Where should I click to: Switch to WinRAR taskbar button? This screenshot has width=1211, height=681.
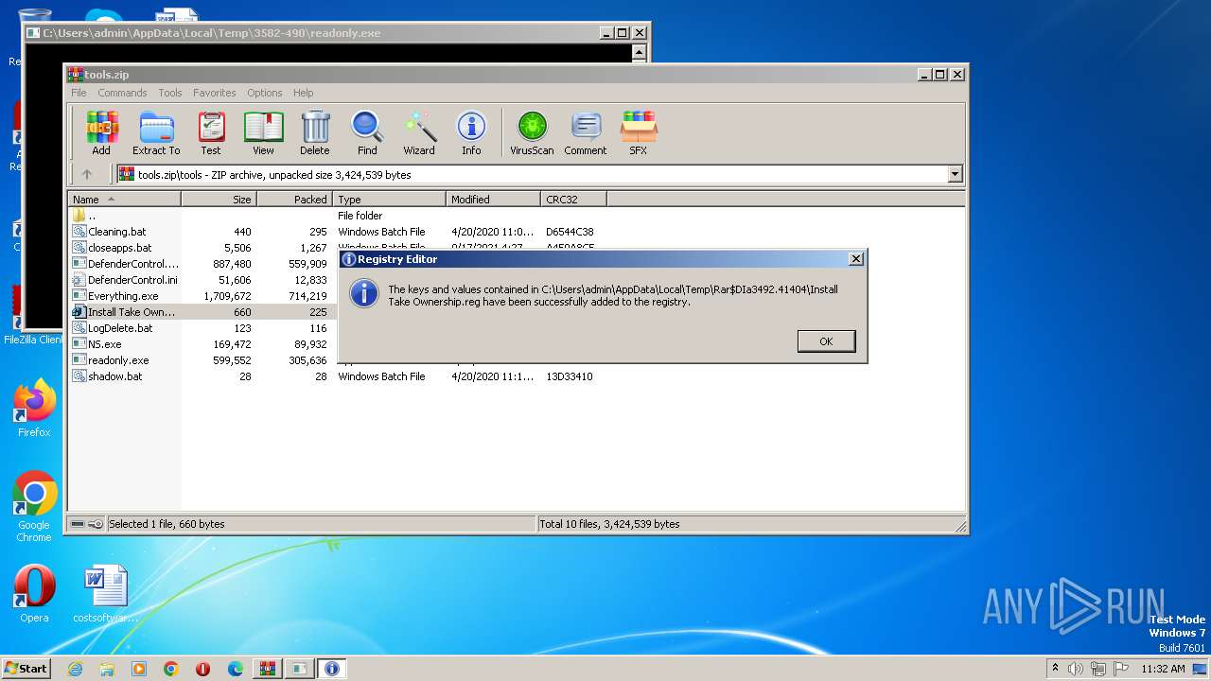[x=268, y=669]
